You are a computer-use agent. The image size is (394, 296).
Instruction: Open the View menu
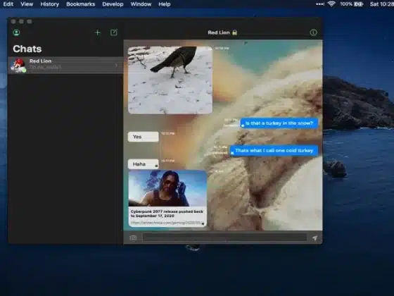[x=27, y=4]
